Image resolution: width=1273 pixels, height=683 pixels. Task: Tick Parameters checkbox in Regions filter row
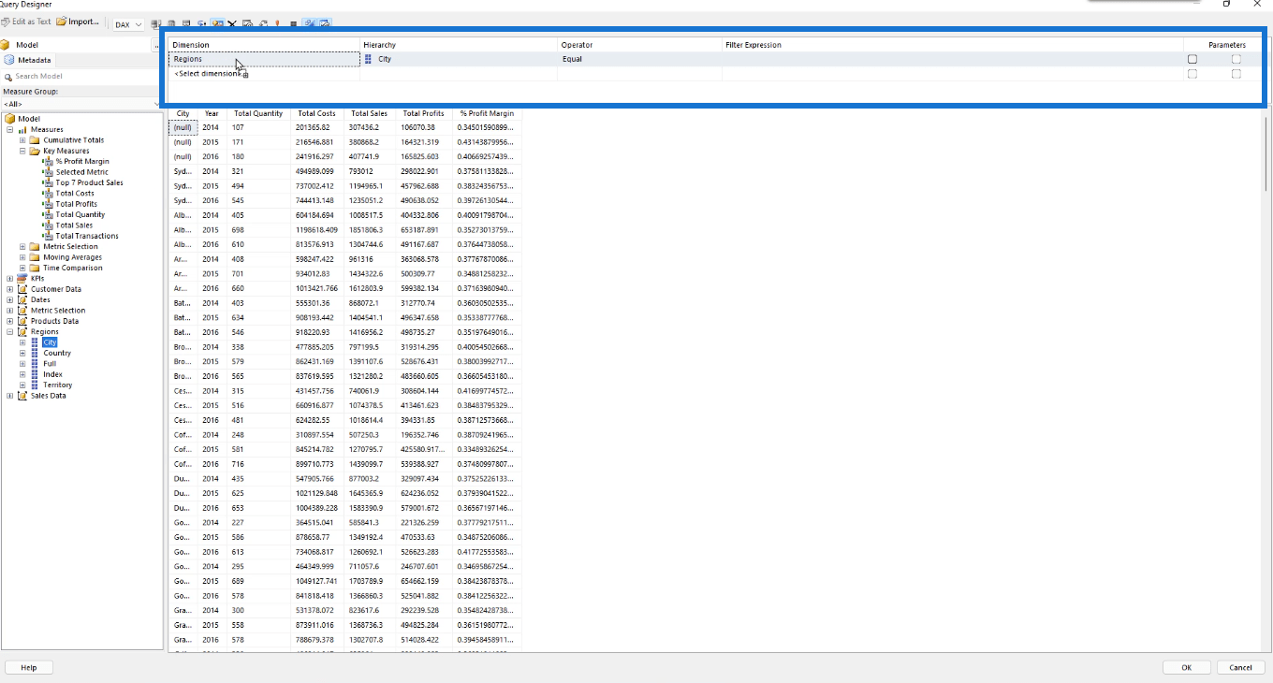click(x=1236, y=59)
